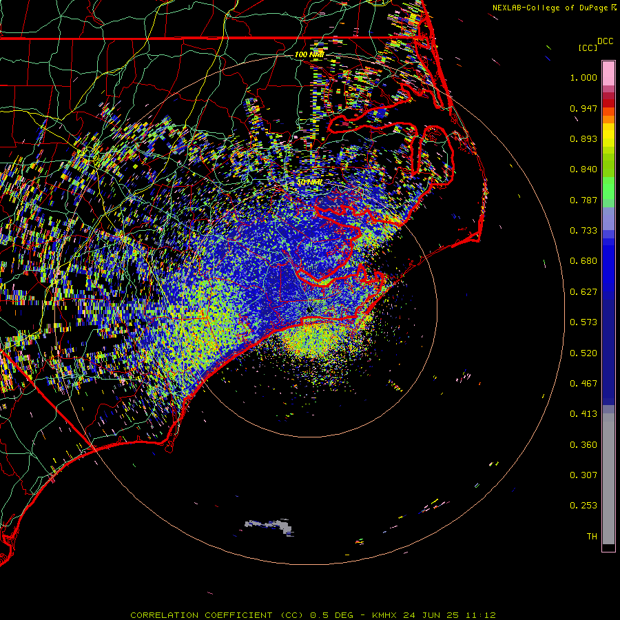Click the TH threshold label
This screenshot has height=620, width=620.
(x=592, y=537)
